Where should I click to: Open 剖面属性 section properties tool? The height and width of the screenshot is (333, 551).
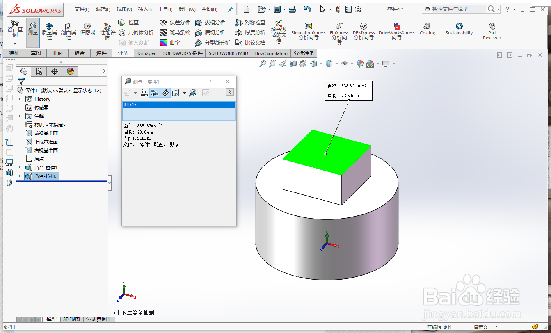click(68, 31)
